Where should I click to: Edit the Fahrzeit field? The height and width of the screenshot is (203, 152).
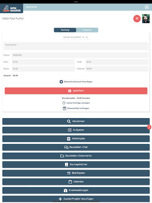(117, 69)
